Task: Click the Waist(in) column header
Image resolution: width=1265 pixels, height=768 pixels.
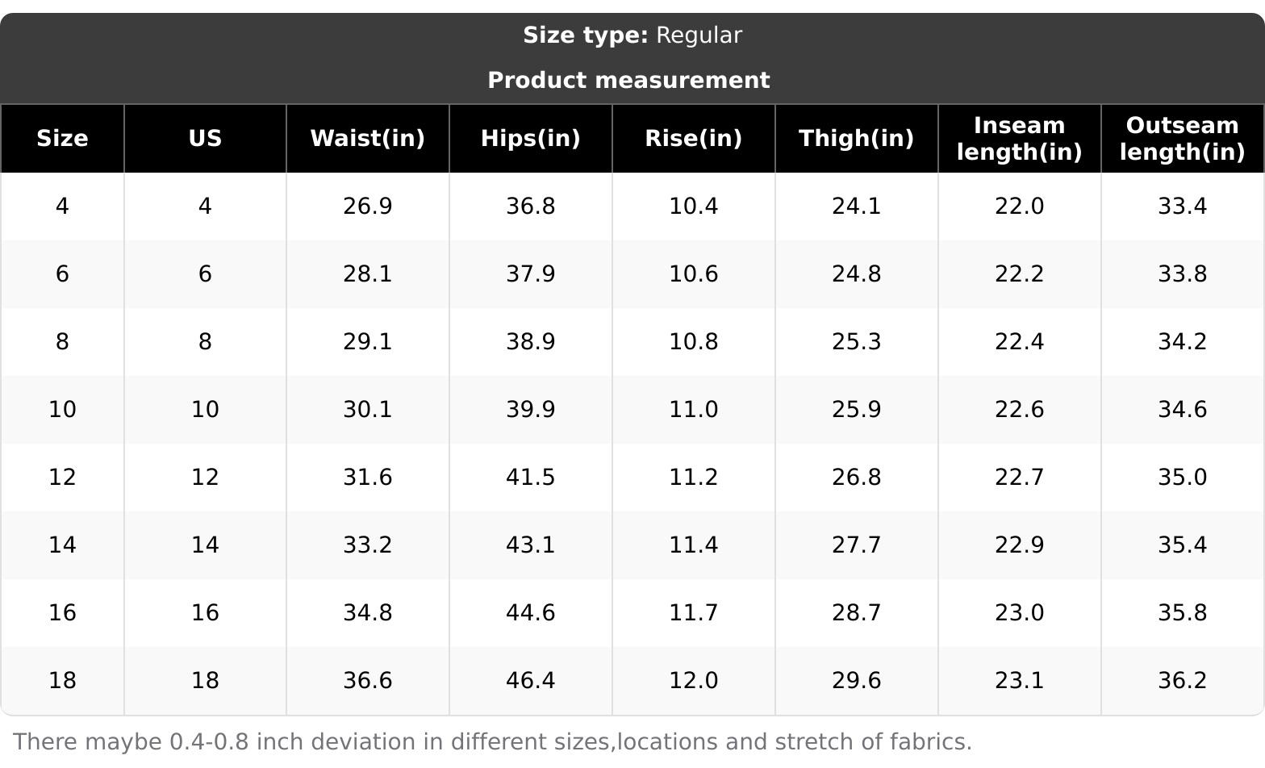Action: tap(367, 139)
